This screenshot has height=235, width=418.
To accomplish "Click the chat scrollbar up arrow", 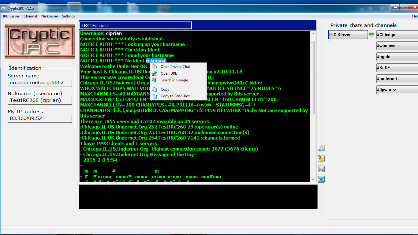I will (x=313, y=33).
